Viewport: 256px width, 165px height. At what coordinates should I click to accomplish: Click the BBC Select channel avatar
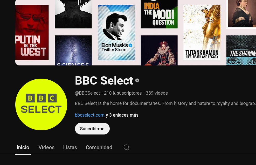[41, 104]
